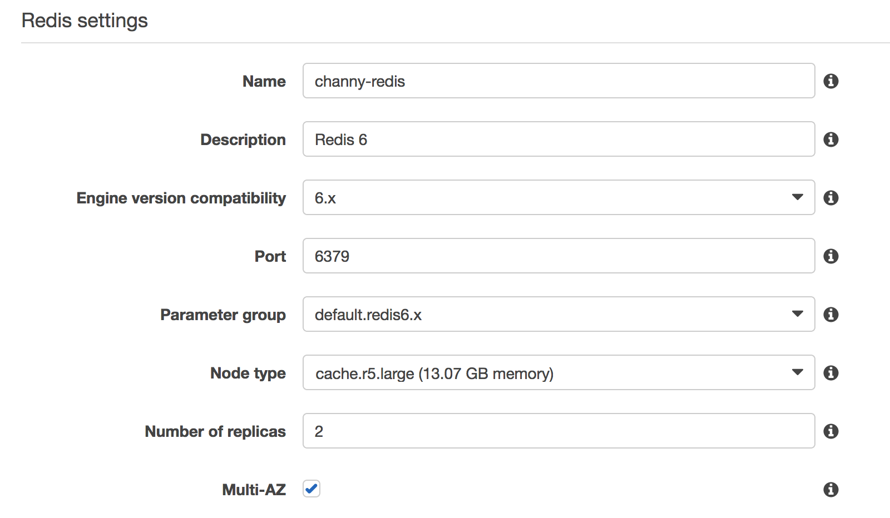The height and width of the screenshot is (518, 890).
Task: Click the Port info icon
Action: point(831,256)
